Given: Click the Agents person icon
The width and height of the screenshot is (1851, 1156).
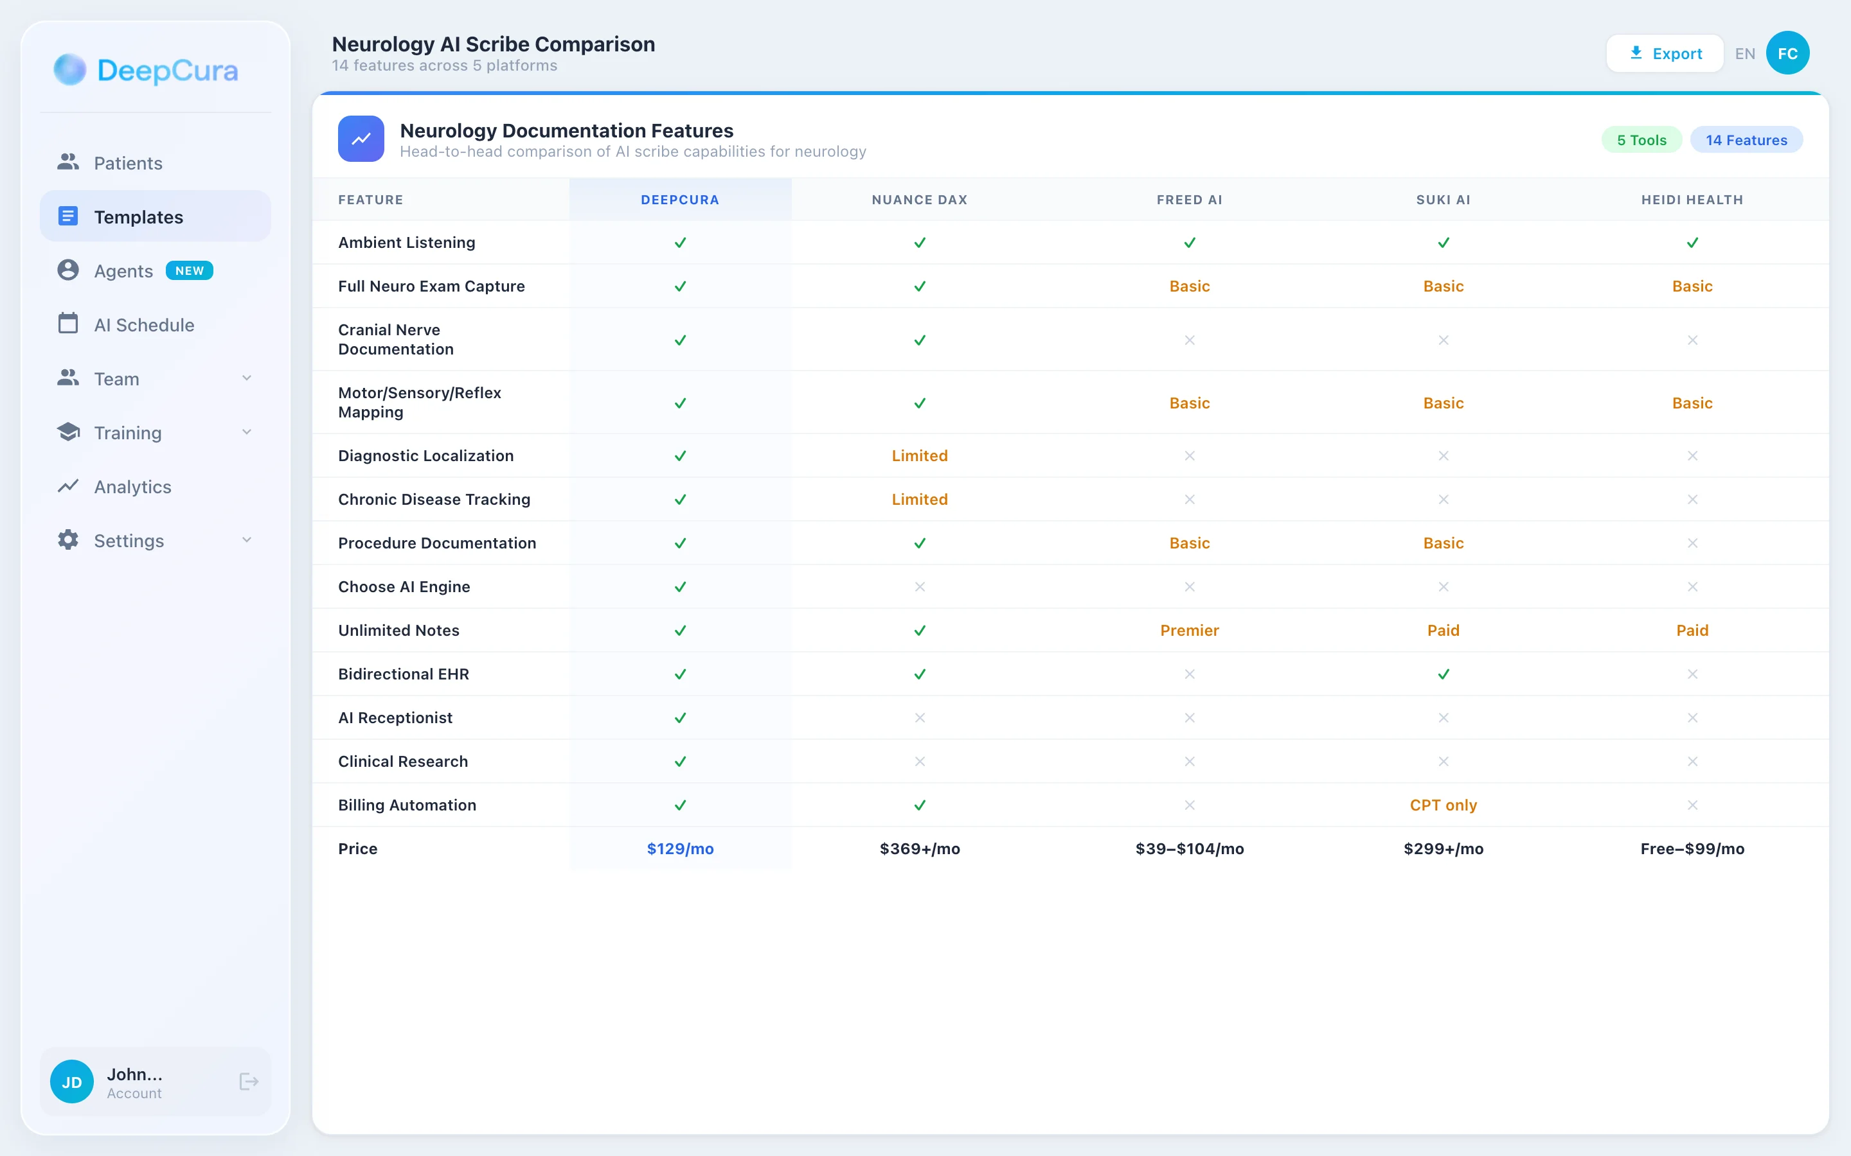Looking at the screenshot, I should click(68, 270).
